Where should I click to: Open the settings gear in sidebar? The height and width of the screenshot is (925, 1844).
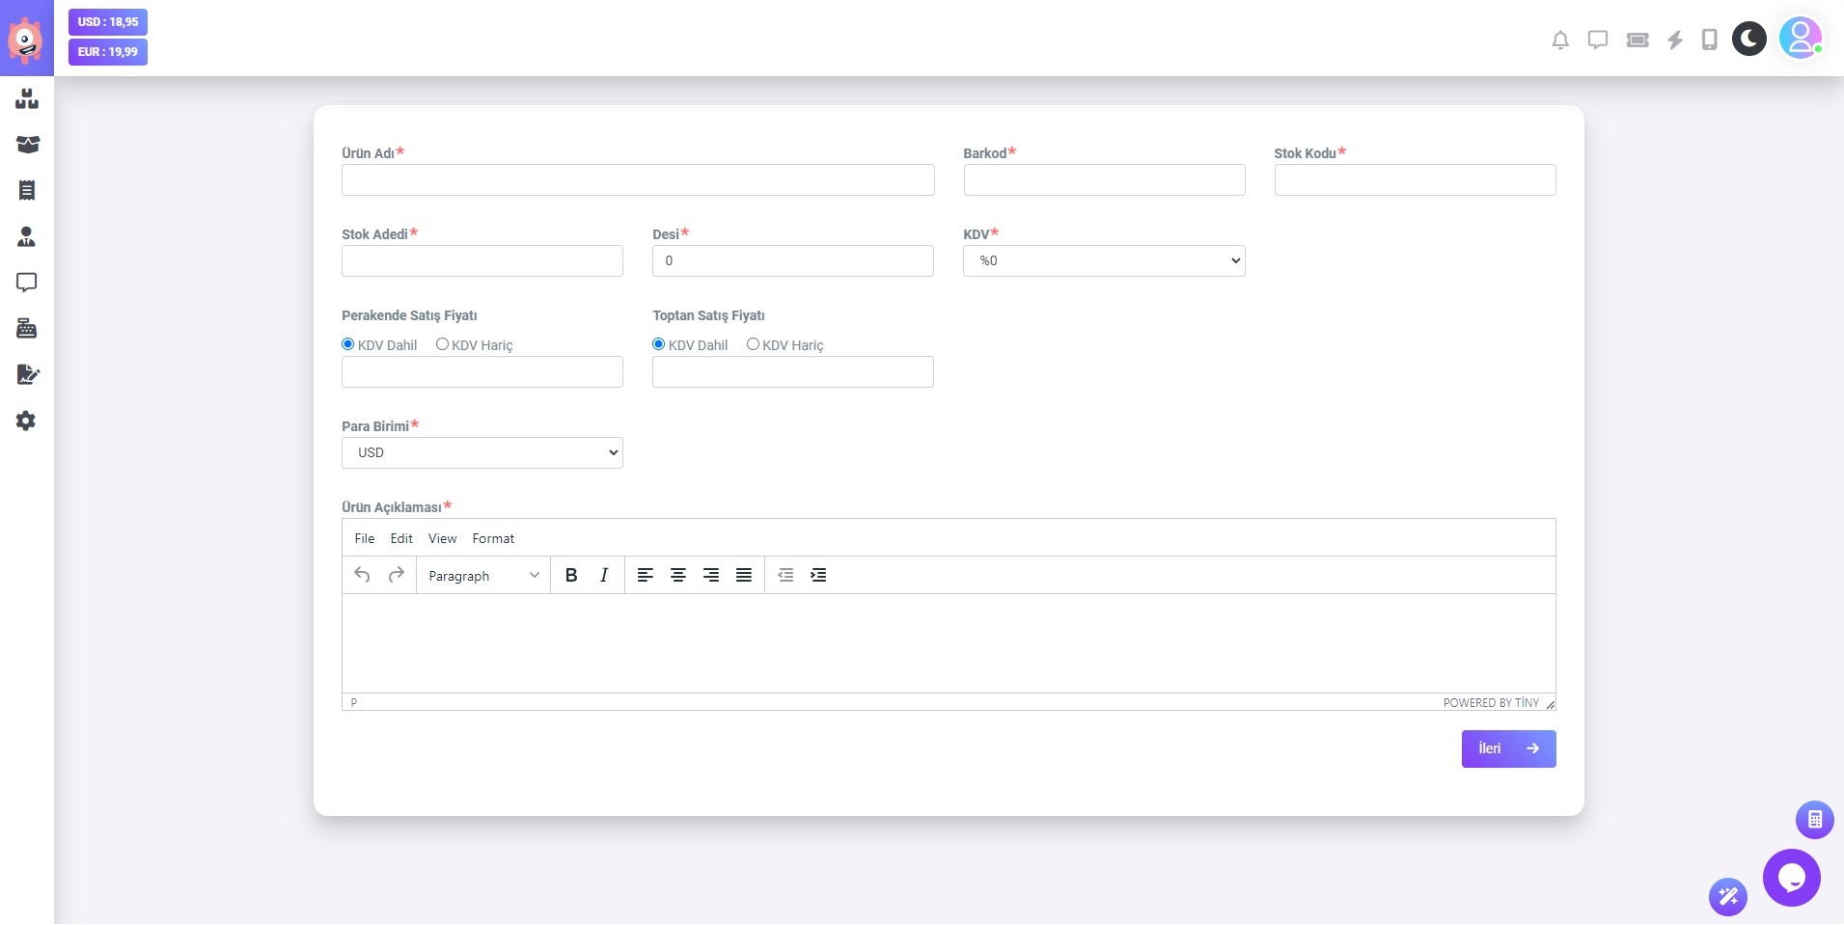point(26,422)
